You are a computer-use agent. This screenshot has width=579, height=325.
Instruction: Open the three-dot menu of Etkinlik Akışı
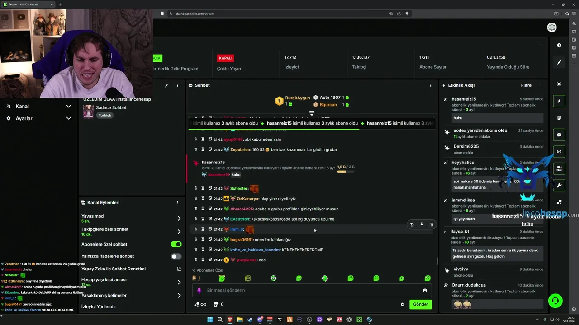(541, 85)
